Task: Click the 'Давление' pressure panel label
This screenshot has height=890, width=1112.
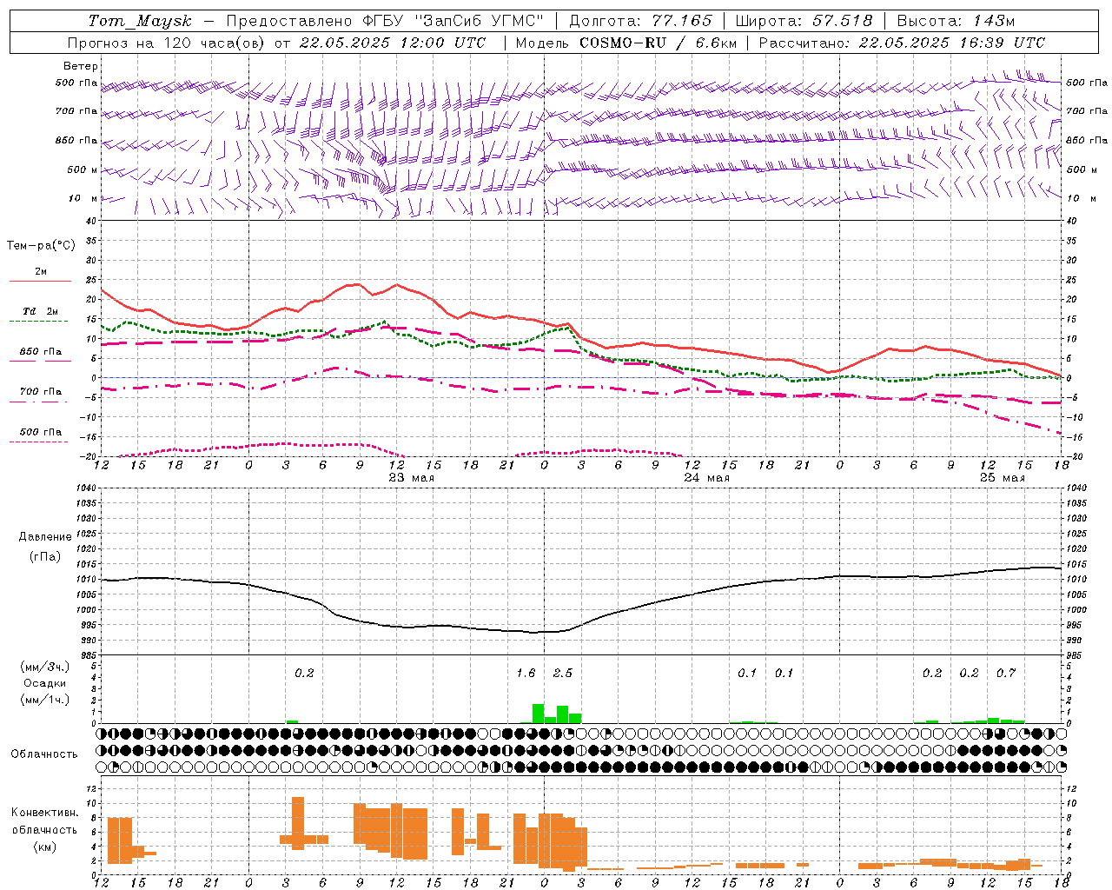Action: click(x=45, y=536)
